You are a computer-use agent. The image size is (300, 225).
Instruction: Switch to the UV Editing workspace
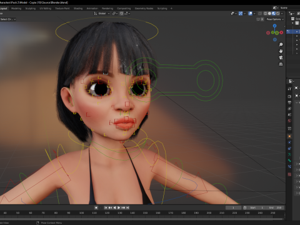(x=45, y=9)
